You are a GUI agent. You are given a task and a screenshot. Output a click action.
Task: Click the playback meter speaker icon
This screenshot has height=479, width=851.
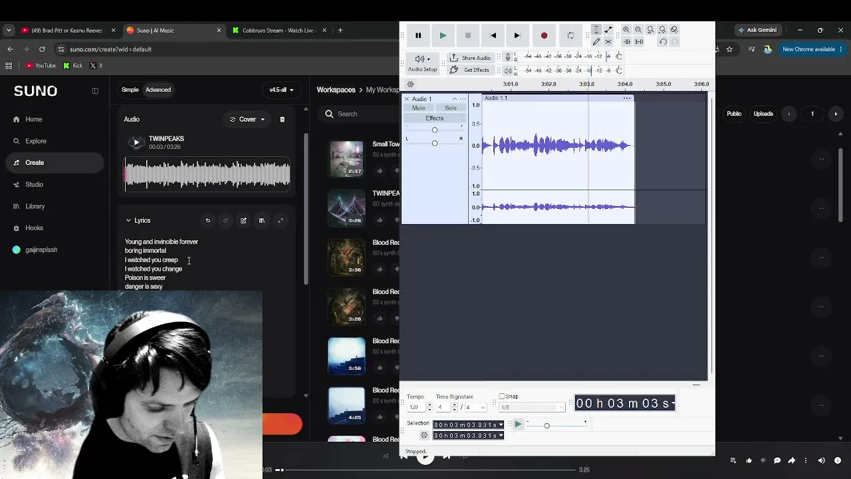coord(508,71)
